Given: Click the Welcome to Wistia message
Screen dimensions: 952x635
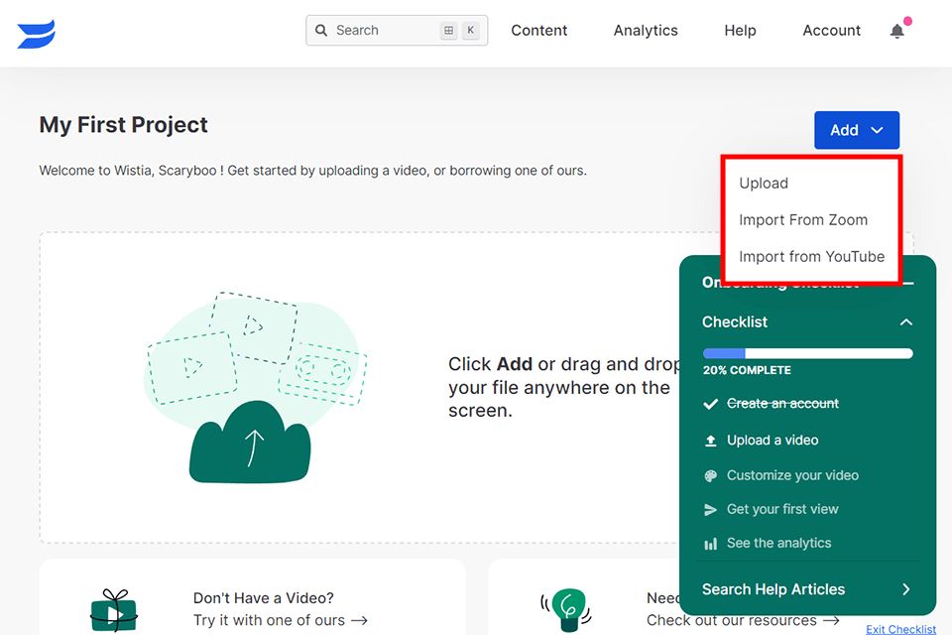Looking at the screenshot, I should tap(312, 171).
